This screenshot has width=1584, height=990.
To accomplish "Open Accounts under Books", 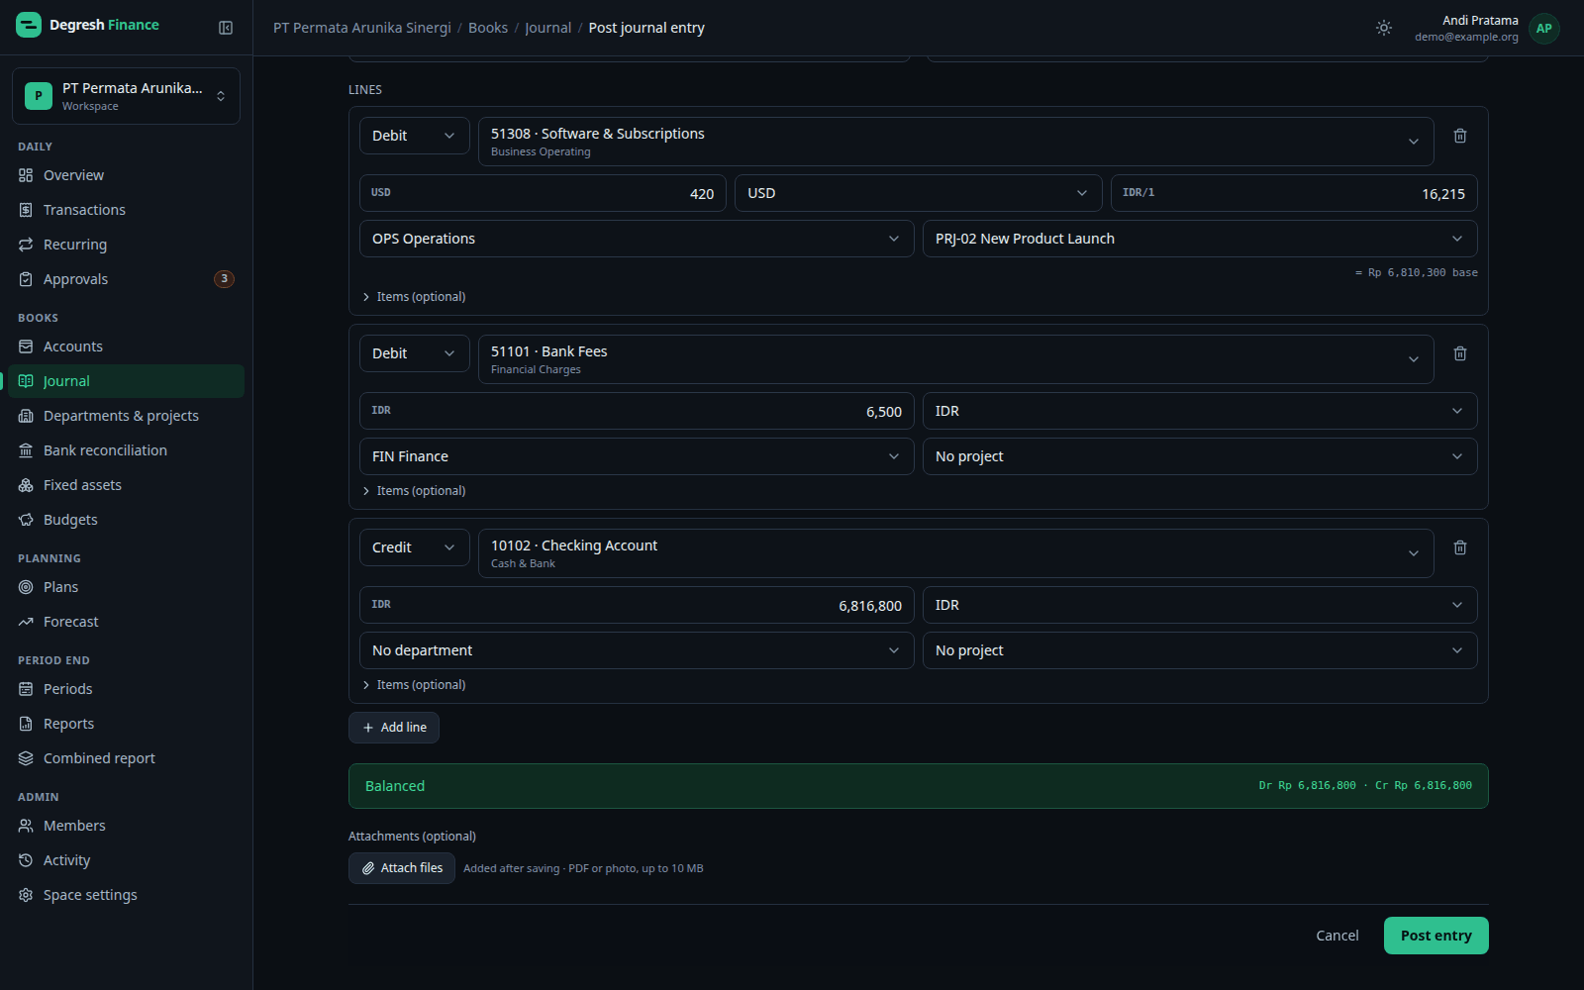I will point(126,346).
